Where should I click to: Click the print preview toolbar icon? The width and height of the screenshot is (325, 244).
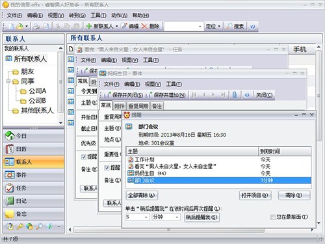pos(45,27)
